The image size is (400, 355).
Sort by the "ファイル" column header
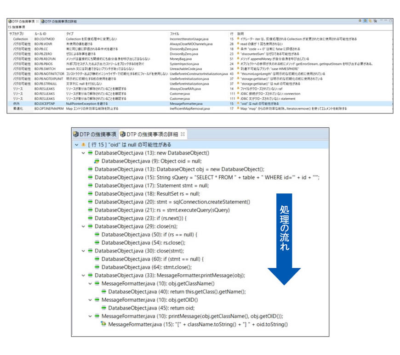[175, 34]
